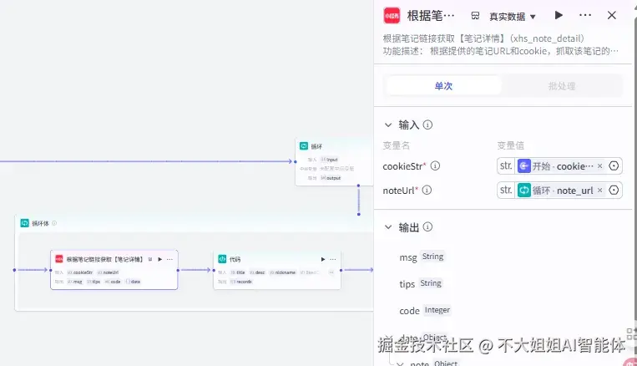Collapse the 输入 section chevron
Screen dimensions: 637x366
point(388,125)
